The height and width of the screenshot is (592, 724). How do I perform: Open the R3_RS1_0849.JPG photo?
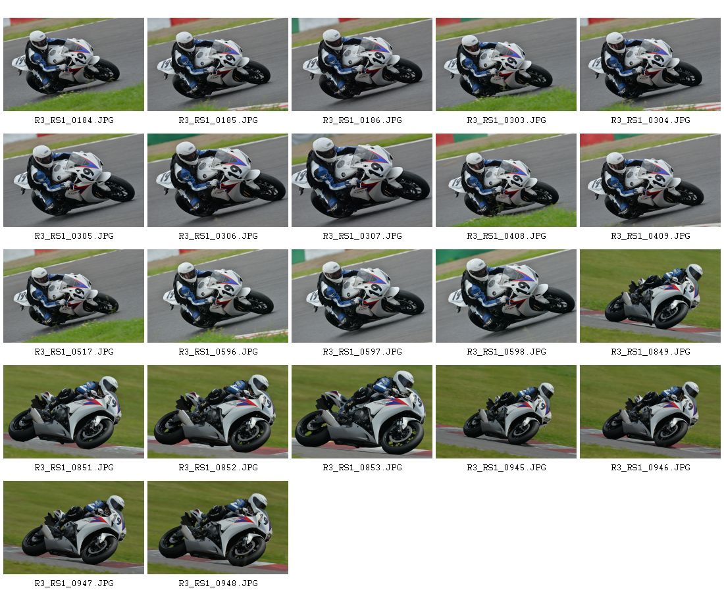[650, 296]
